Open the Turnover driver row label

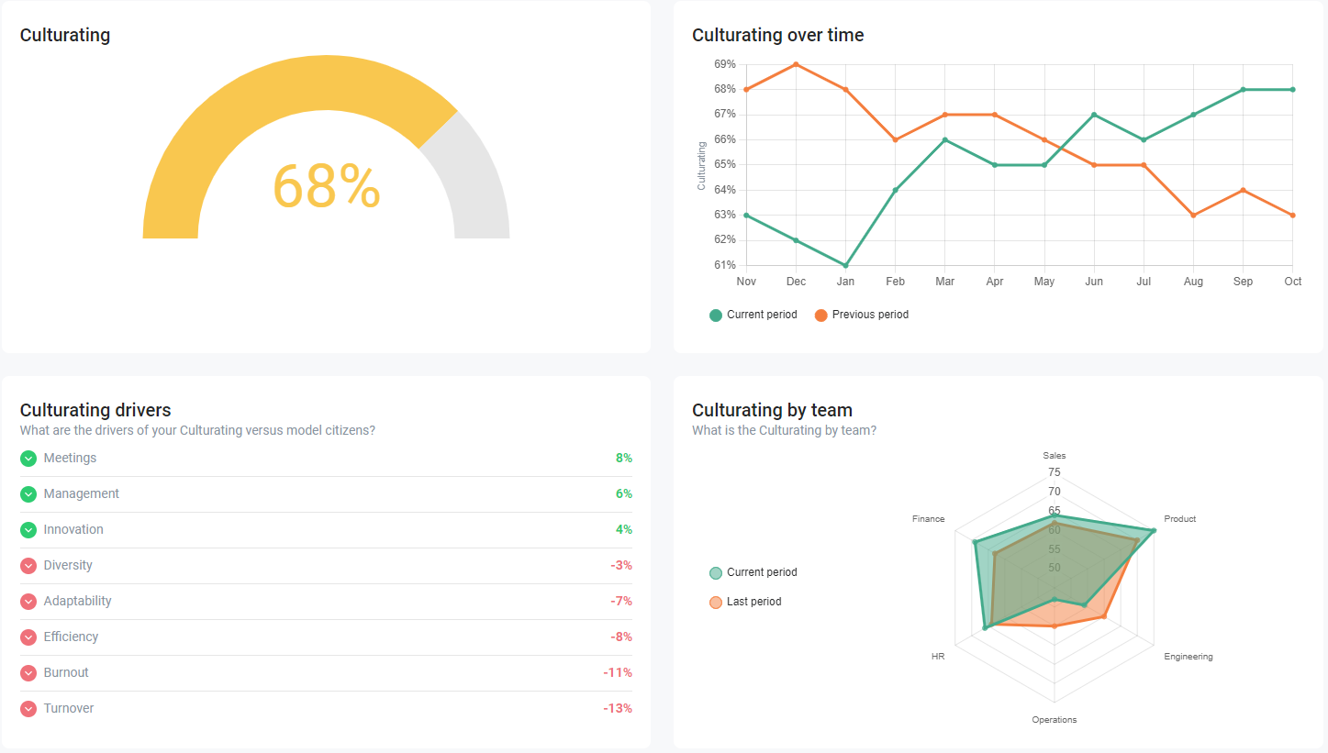(69, 709)
